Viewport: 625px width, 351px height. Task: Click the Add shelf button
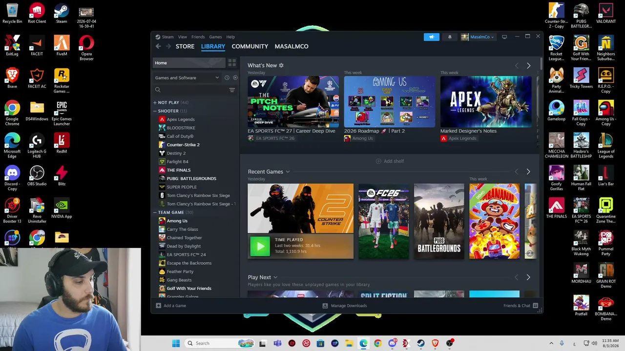click(390, 161)
